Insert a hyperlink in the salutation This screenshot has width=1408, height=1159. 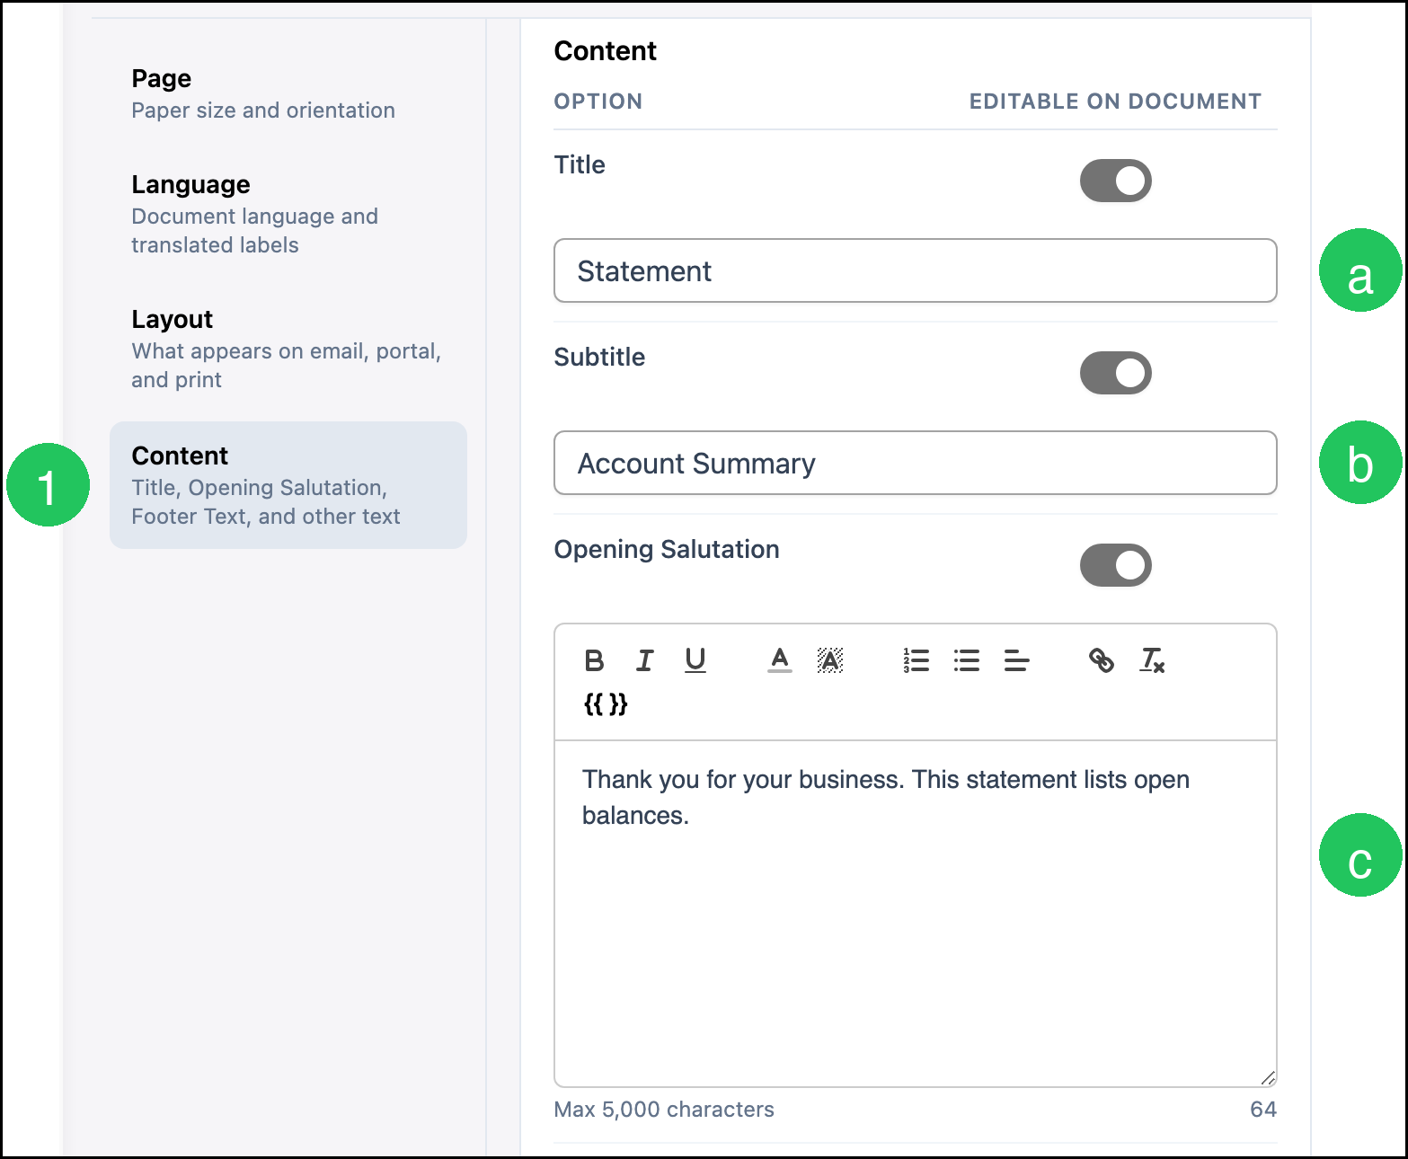click(x=1102, y=660)
